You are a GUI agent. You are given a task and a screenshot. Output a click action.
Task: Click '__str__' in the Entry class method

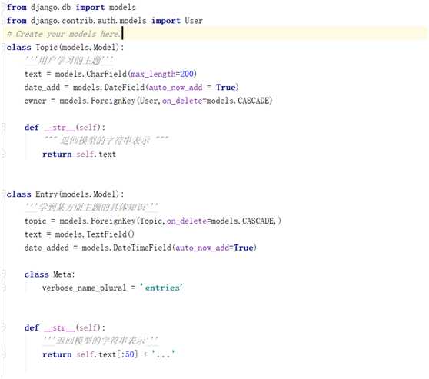click(x=59, y=327)
